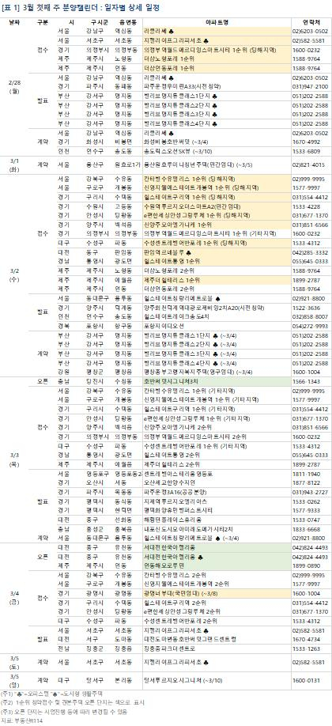This screenshot has width=332, height=726.
Task: Click phone number 042)285-3332
Action: click(310, 252)
